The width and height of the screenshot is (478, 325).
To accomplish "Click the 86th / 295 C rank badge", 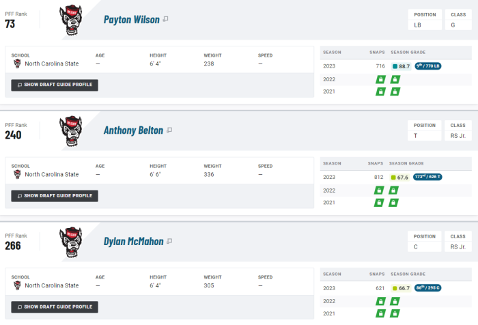I will pos(428,288).
